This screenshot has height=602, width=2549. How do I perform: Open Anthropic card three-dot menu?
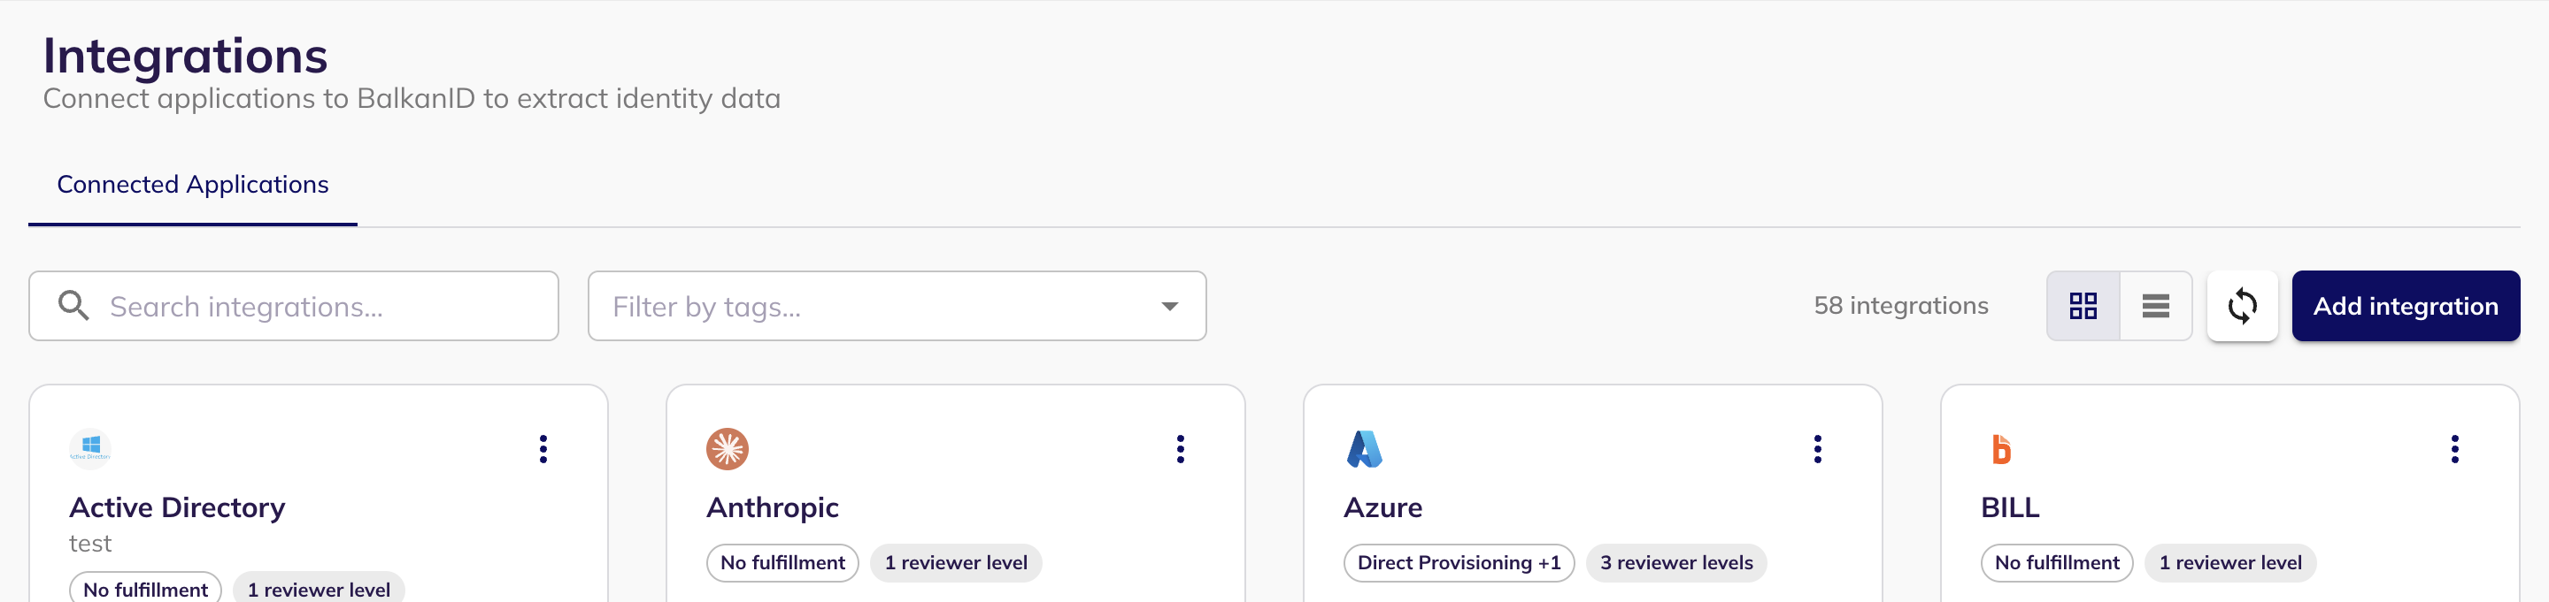[x=1181, y=449]
